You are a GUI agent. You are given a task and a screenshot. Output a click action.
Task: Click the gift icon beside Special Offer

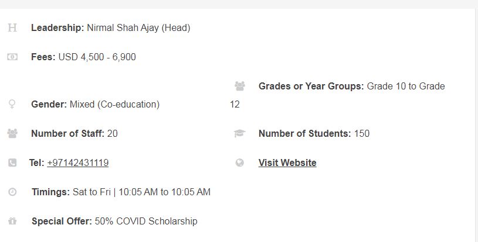pyautogui.click(x=12, y=221)
